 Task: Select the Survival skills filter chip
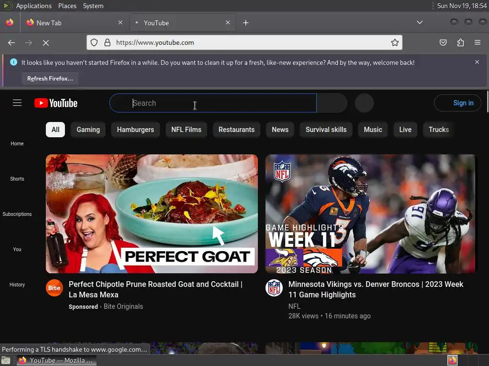[326, 130]
